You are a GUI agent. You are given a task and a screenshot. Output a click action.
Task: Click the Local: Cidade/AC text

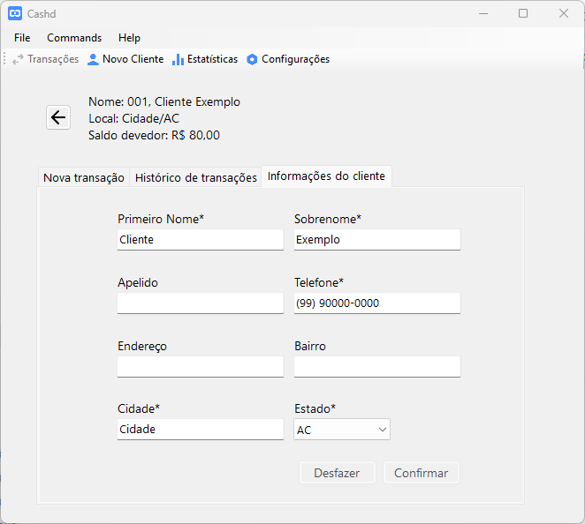click(x=134, y=118)
